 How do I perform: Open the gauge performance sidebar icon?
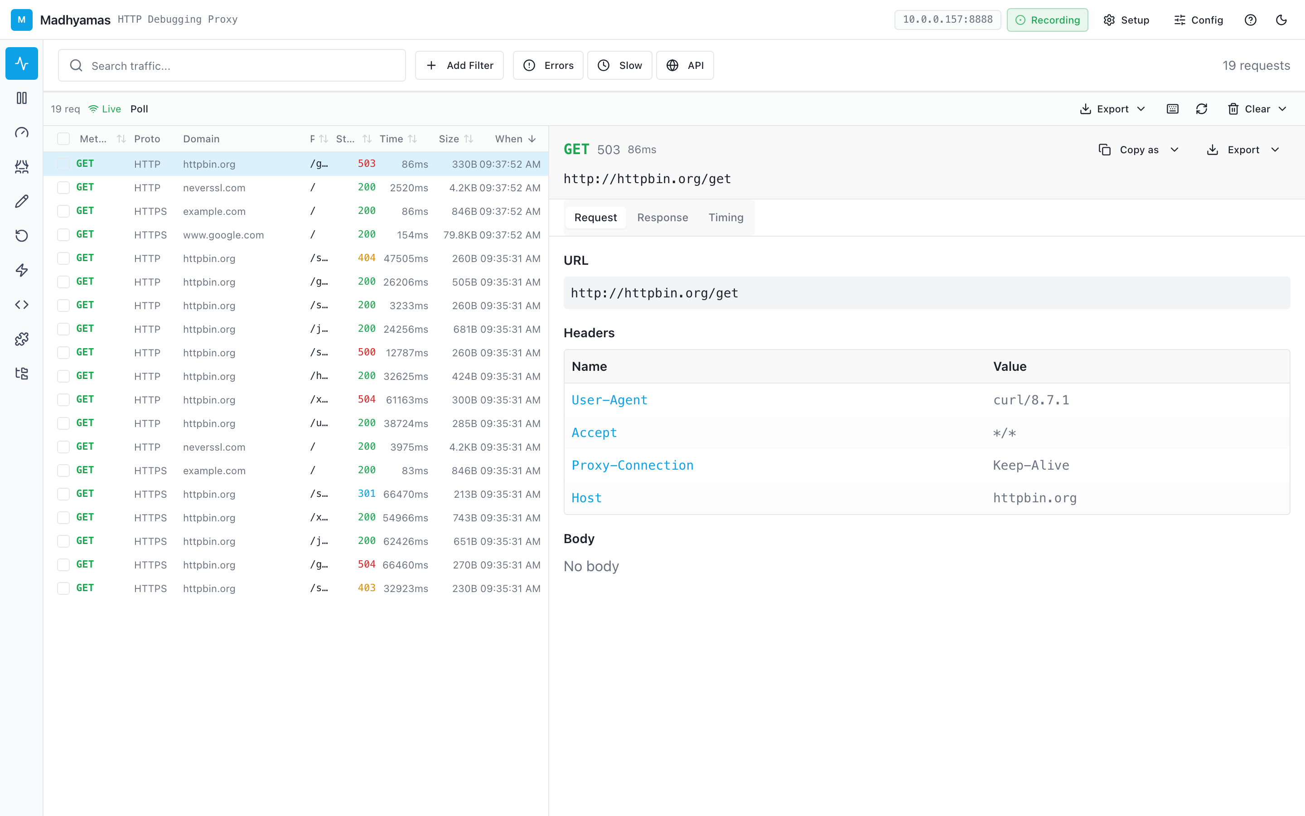click(x=22, y=132)
